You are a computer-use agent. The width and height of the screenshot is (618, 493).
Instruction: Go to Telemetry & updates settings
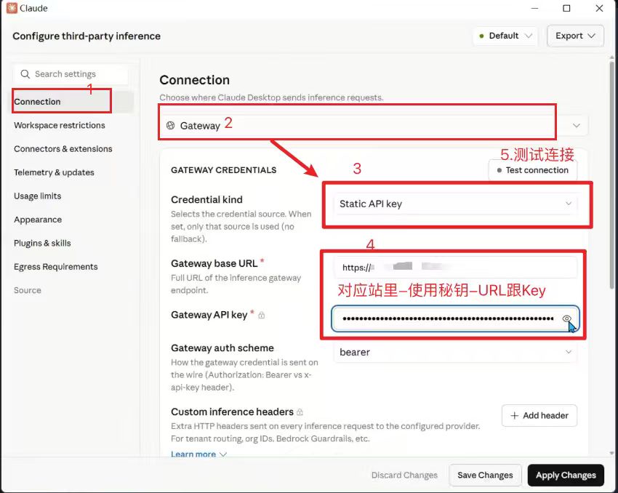tap(54, 172)
